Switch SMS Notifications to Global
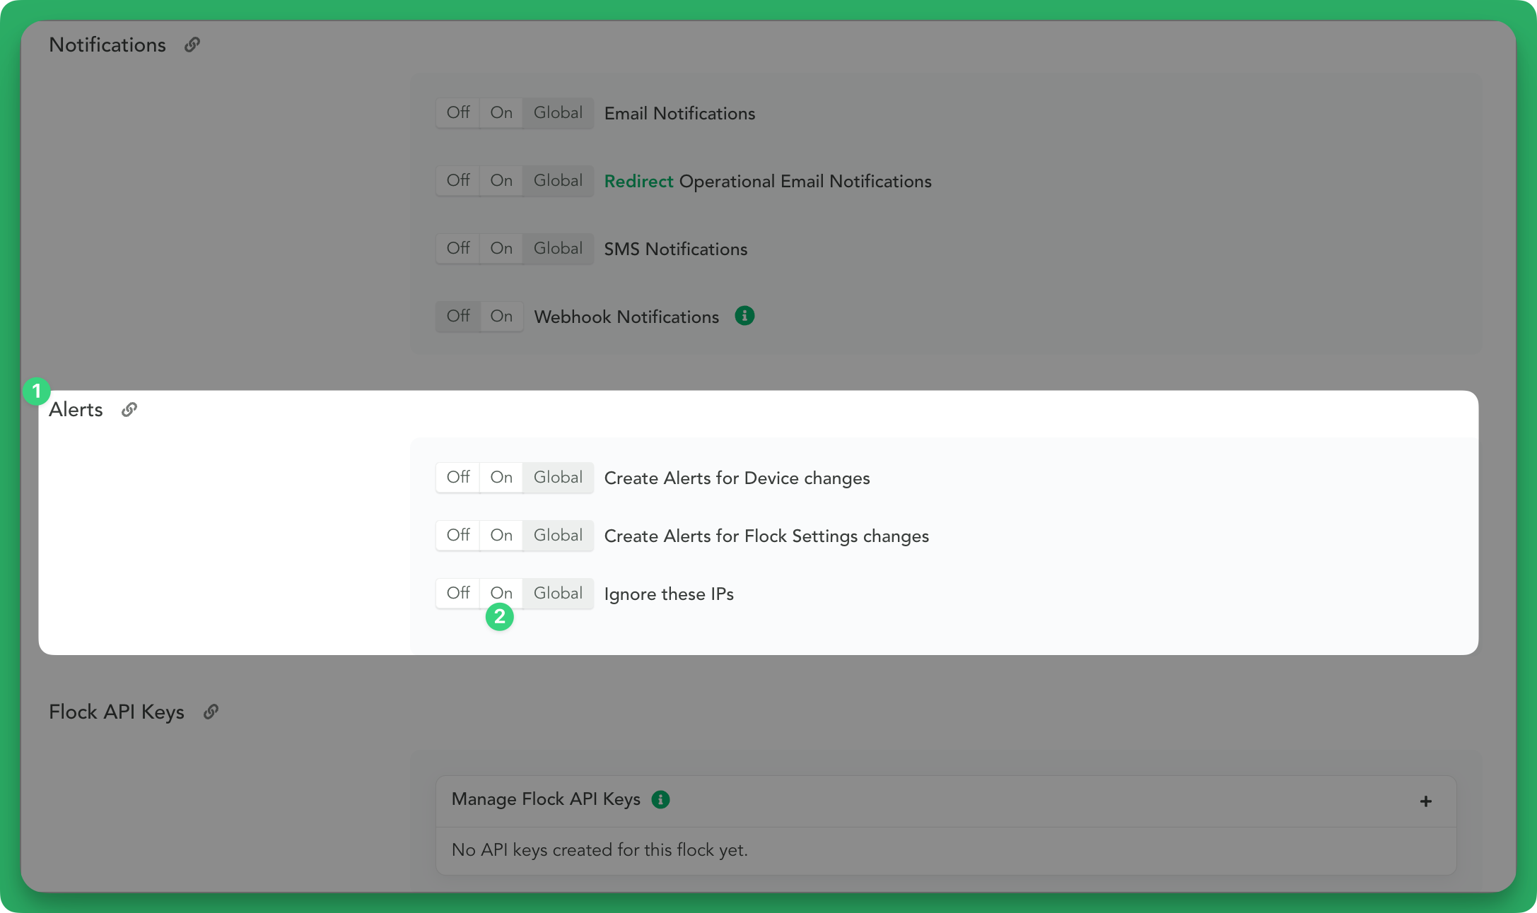Screen dimensions: 1537x913 (558, 249)
